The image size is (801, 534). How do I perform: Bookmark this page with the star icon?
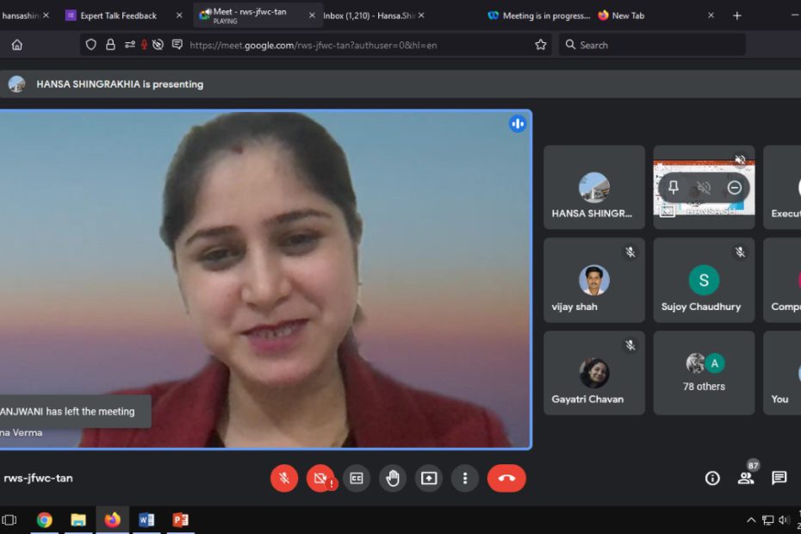pos(541,45)
